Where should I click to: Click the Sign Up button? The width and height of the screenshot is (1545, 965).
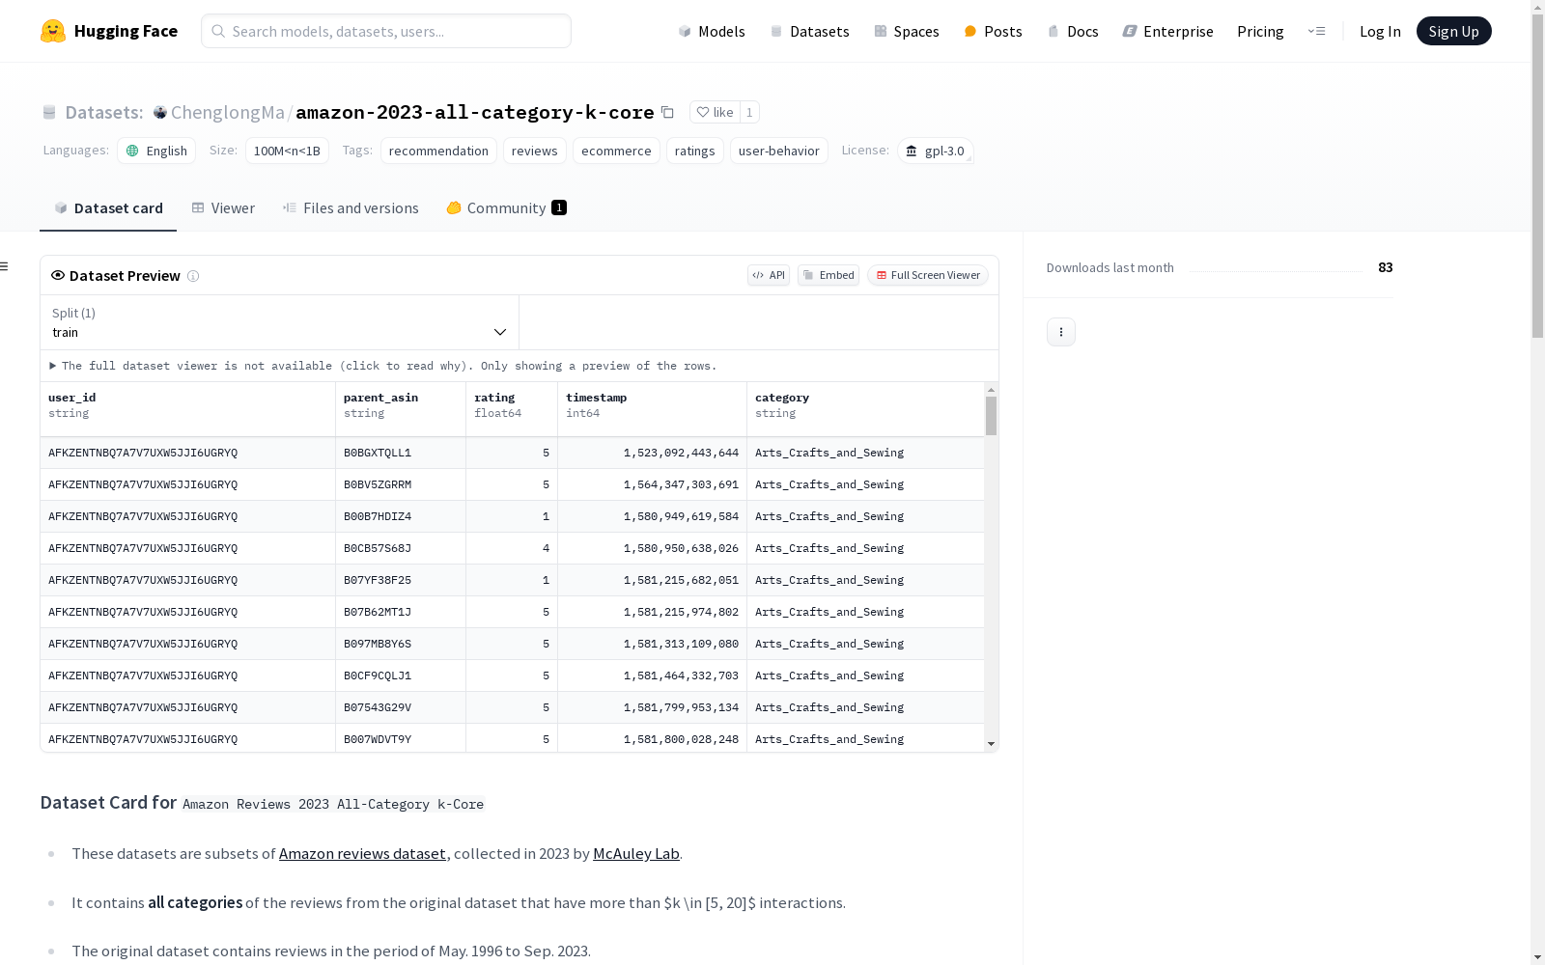[1453, 31]
